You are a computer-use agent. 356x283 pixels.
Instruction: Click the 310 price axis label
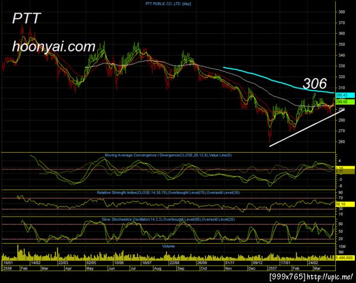click(342, 88)
